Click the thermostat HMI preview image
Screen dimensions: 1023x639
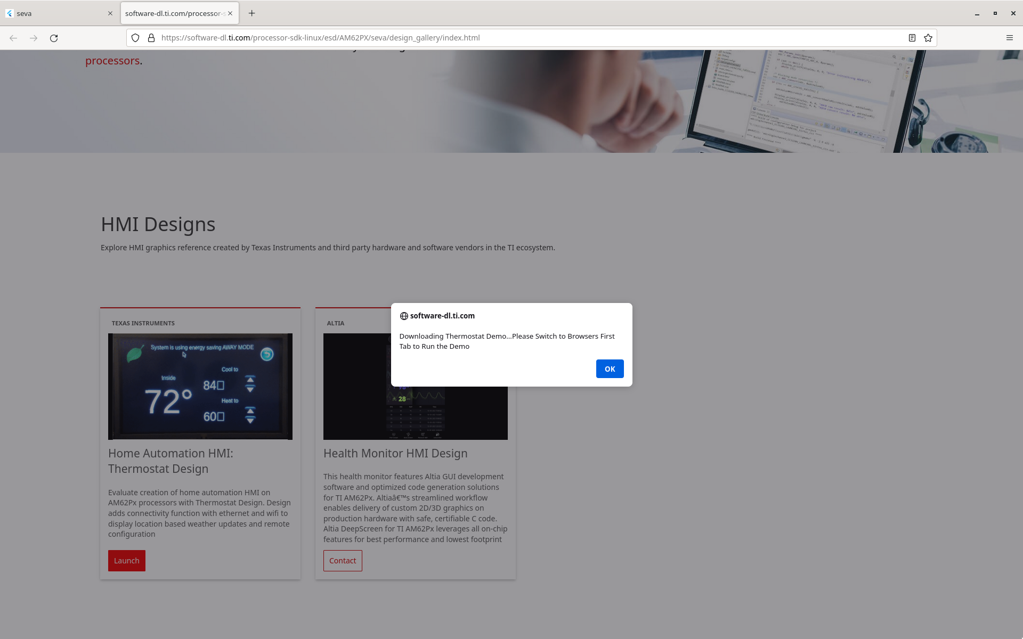tap(200, 386)
